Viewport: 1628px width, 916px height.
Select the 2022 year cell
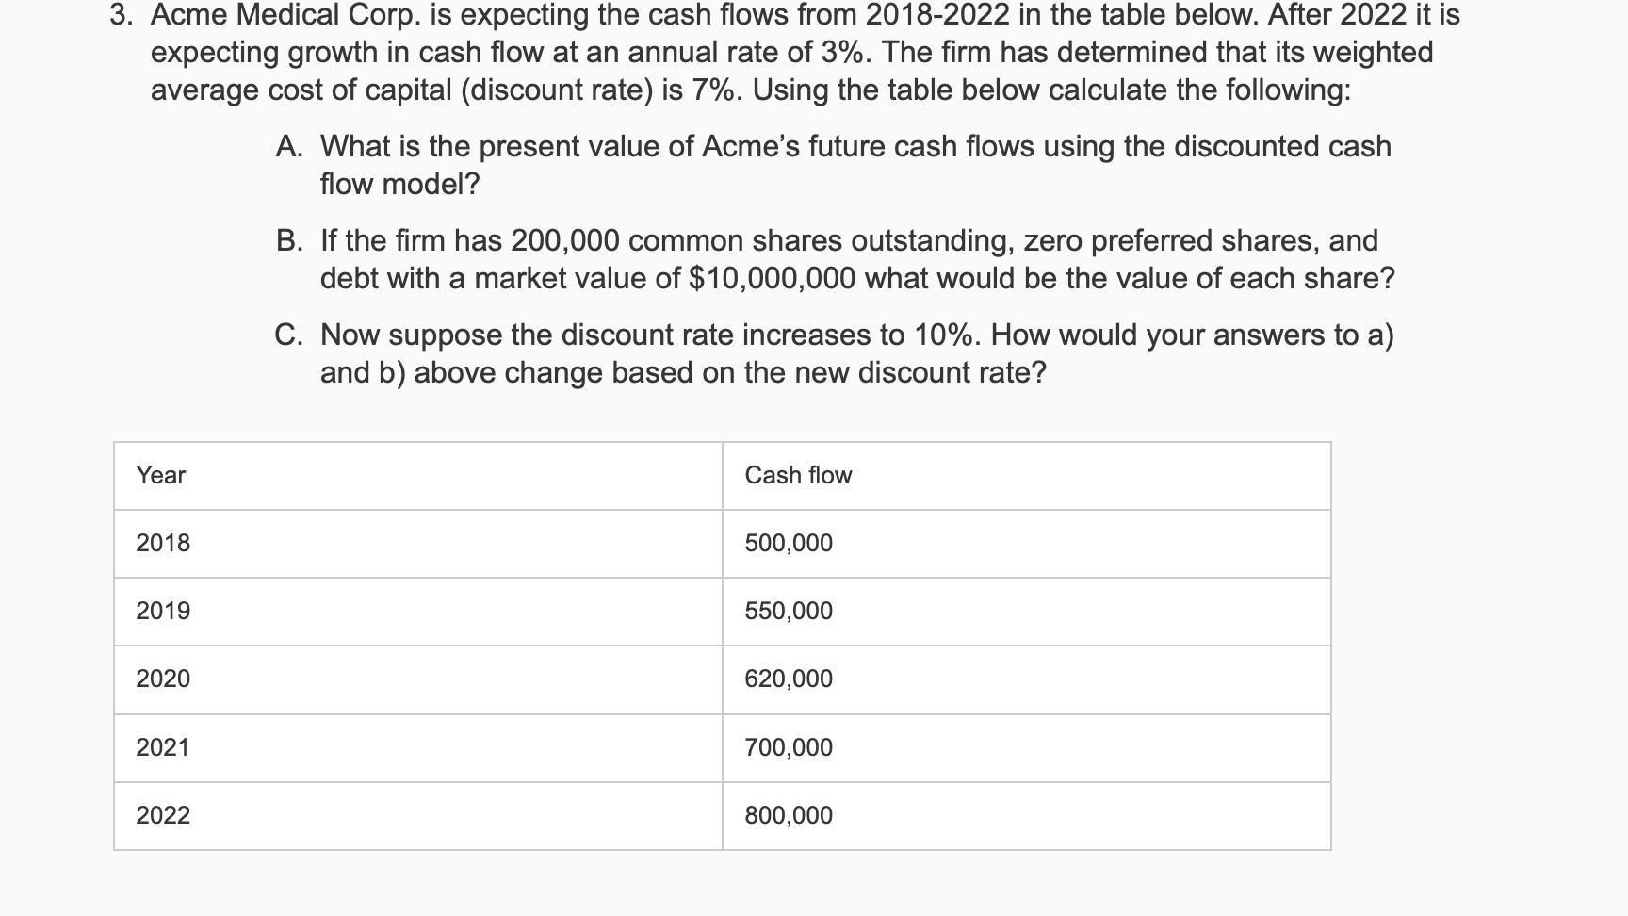418,816
